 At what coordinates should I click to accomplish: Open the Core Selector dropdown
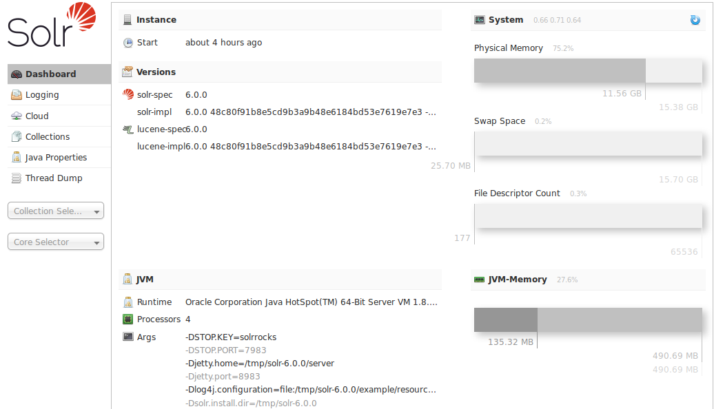point(55,242)
